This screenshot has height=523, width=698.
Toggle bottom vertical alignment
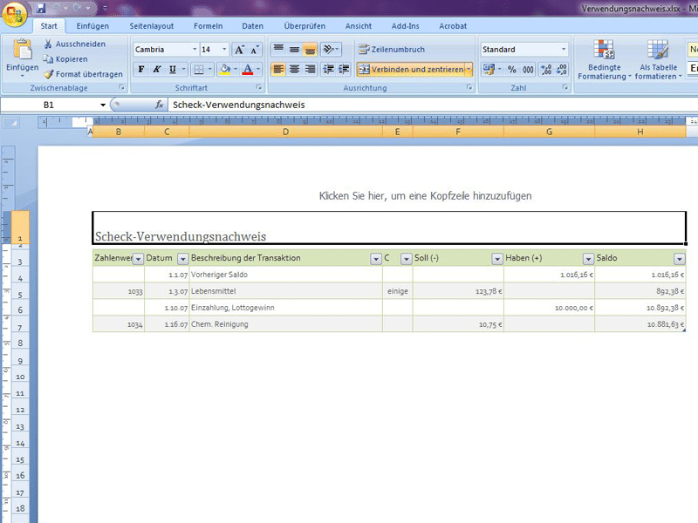click(310, 50)
